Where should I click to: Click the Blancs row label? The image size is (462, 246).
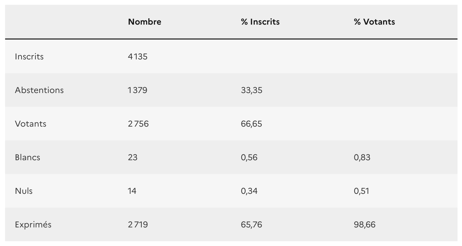(x=28, y=157)
